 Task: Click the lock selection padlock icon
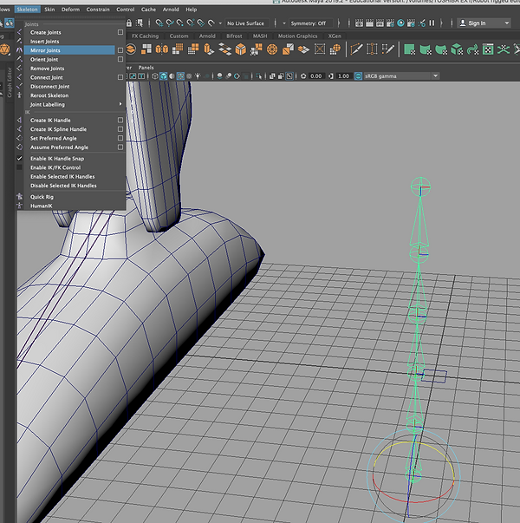pyautogui.click(x=129, y=23)
